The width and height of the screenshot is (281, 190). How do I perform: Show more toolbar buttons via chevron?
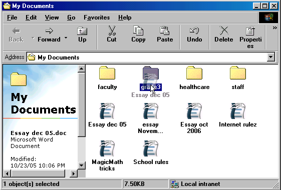point(274,28)
